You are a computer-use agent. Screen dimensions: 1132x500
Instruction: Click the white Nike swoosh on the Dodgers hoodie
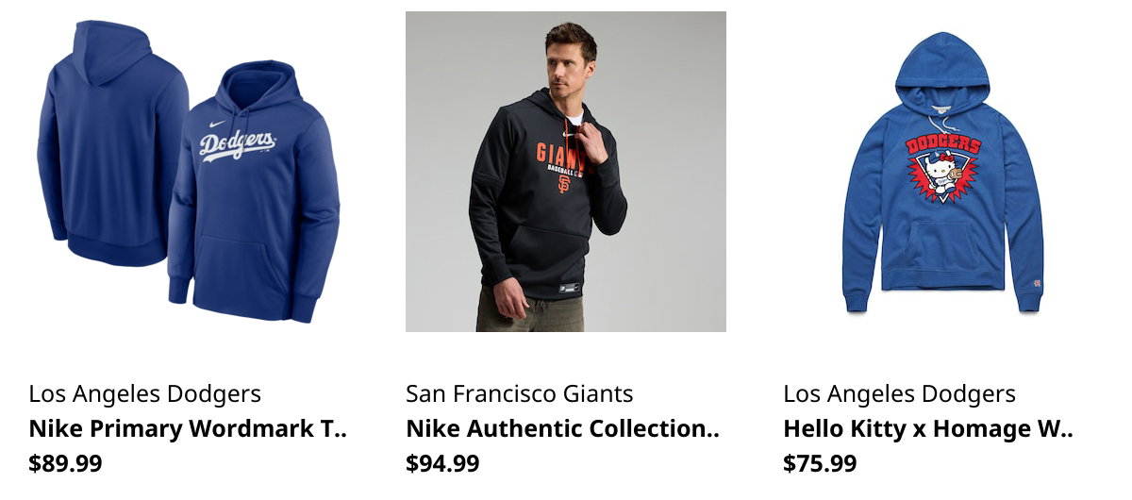pos(219,124)
